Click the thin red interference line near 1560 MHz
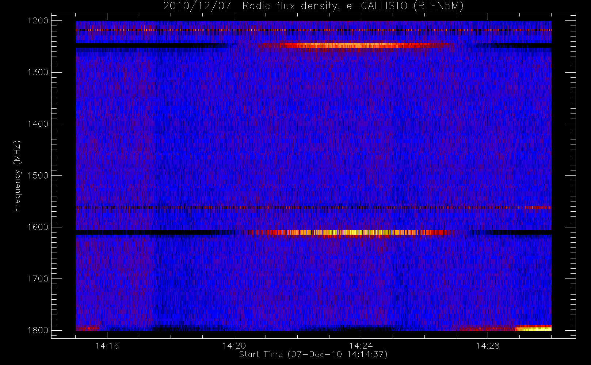Screen dimensions: 591x365 [313, 207]
